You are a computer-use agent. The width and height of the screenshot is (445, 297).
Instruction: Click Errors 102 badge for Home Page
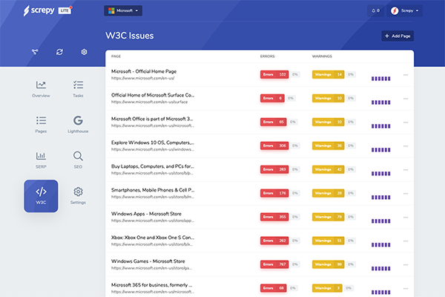tap(274, 74)
